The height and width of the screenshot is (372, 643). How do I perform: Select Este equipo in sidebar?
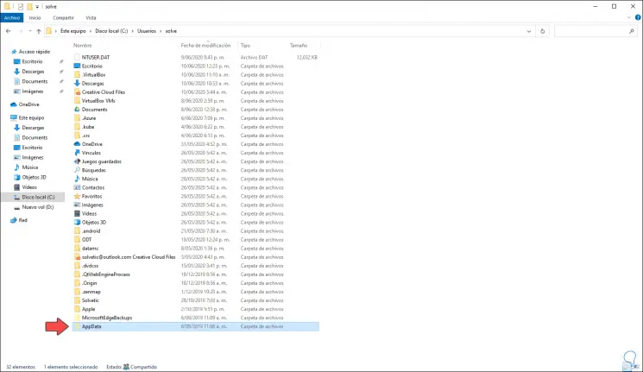[x=31, y=117]
